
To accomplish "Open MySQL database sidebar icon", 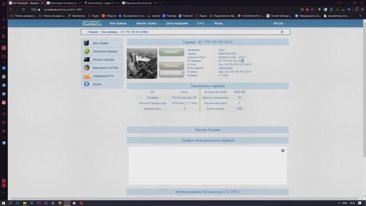I will click(x=86, y=68).
